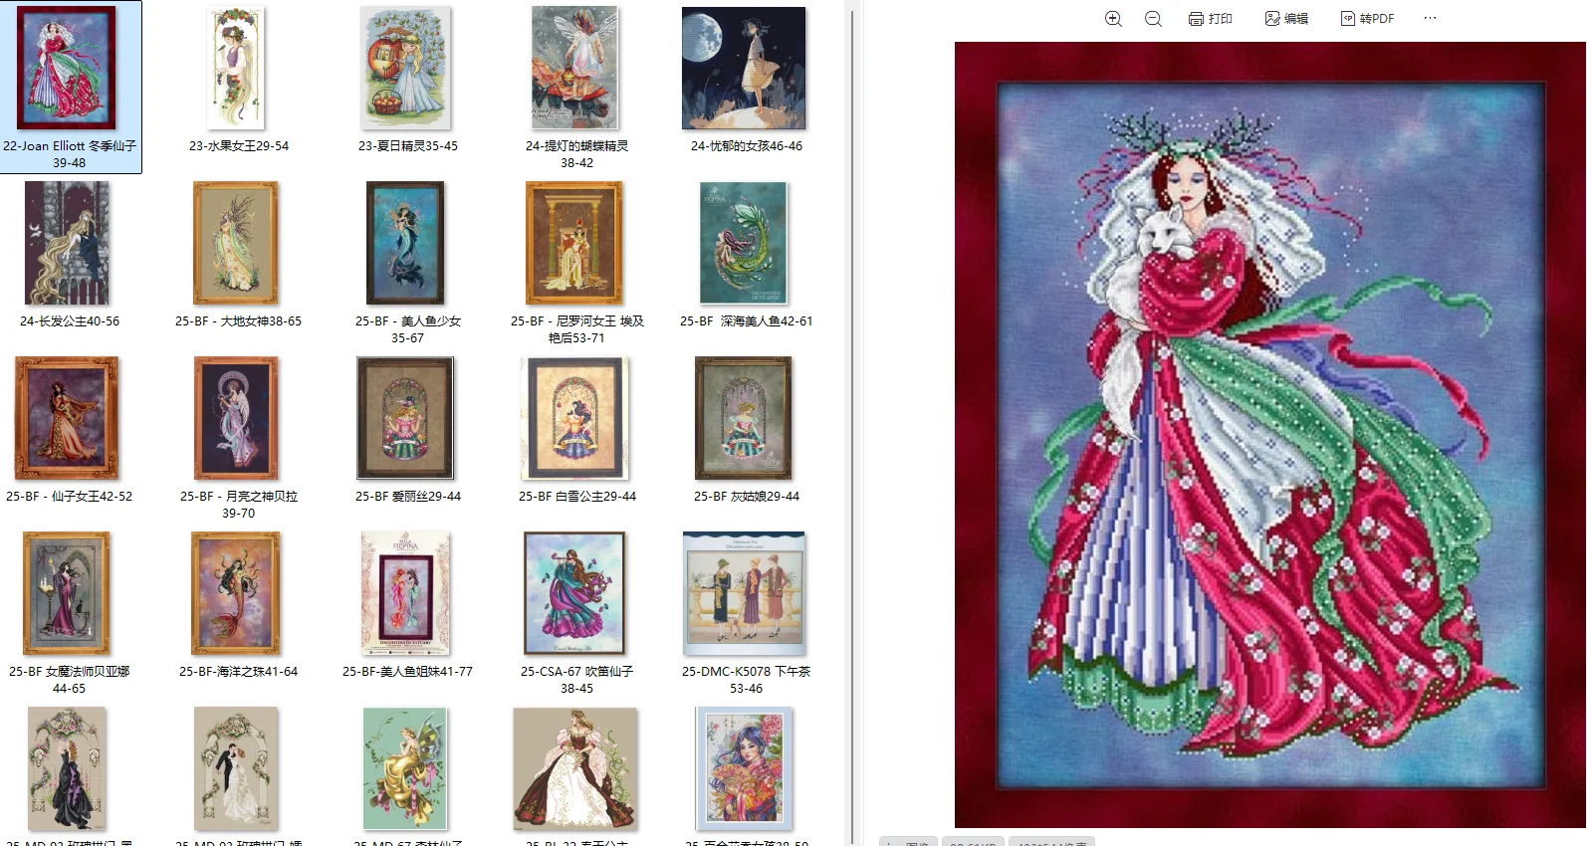Select the 24-长发公主40-56 thumbnail
The image size is (1587, 846).
[x=67, y=243]
